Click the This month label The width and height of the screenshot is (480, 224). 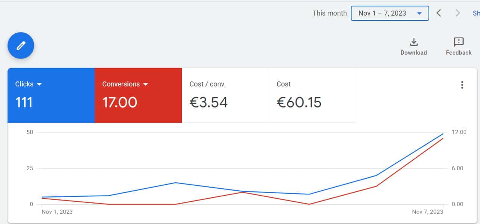tap(330, 13)
